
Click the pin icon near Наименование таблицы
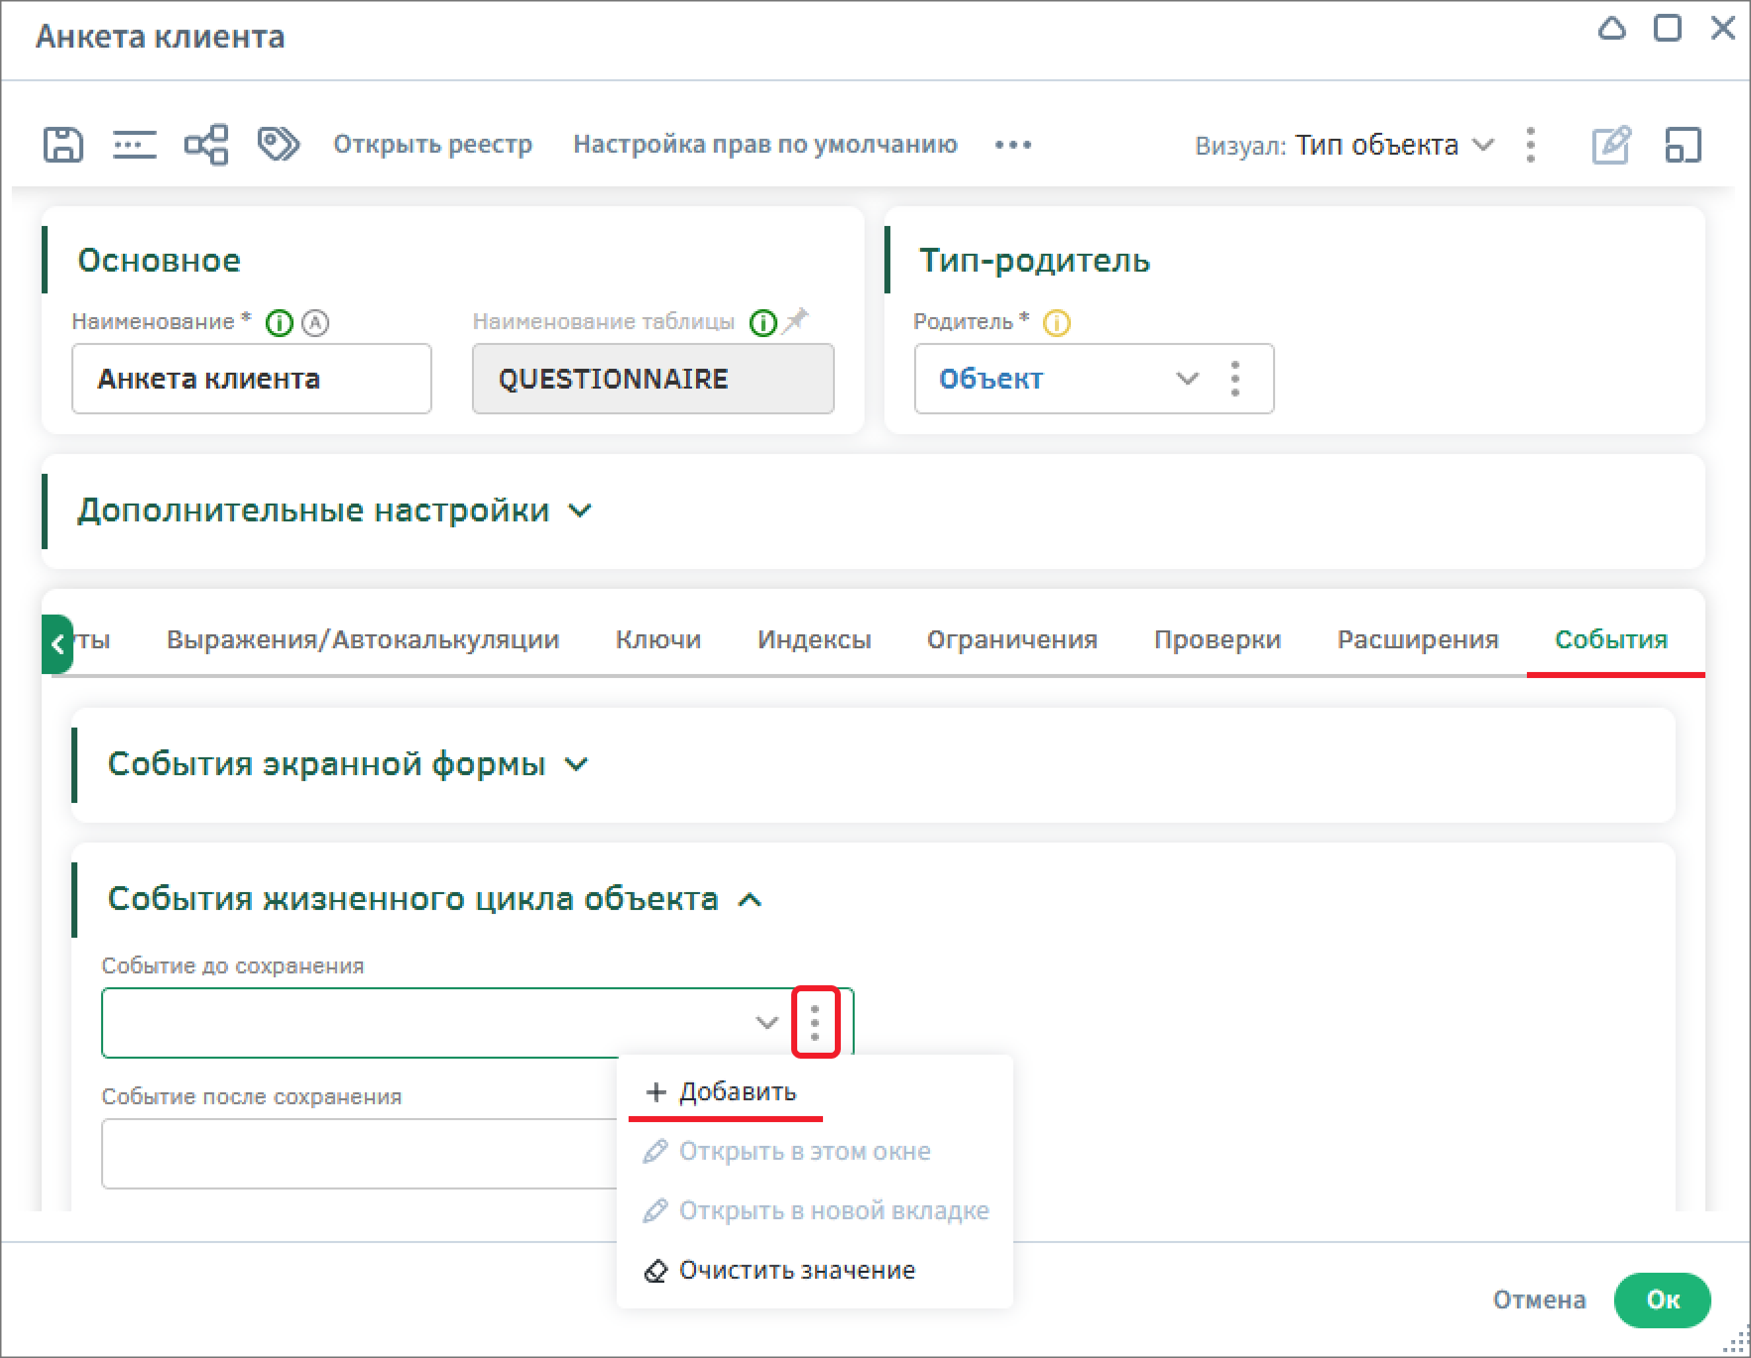795,321
